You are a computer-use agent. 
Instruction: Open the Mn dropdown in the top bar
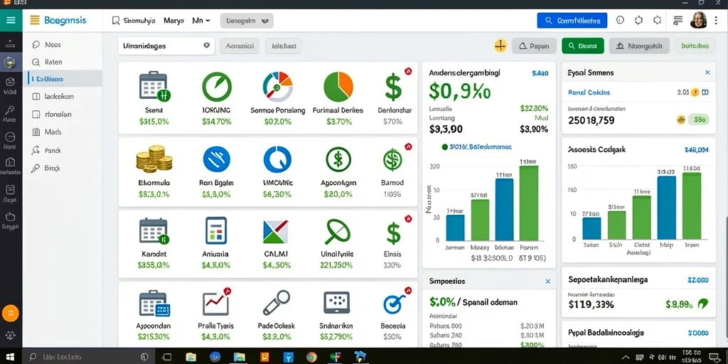pos(201,21)
